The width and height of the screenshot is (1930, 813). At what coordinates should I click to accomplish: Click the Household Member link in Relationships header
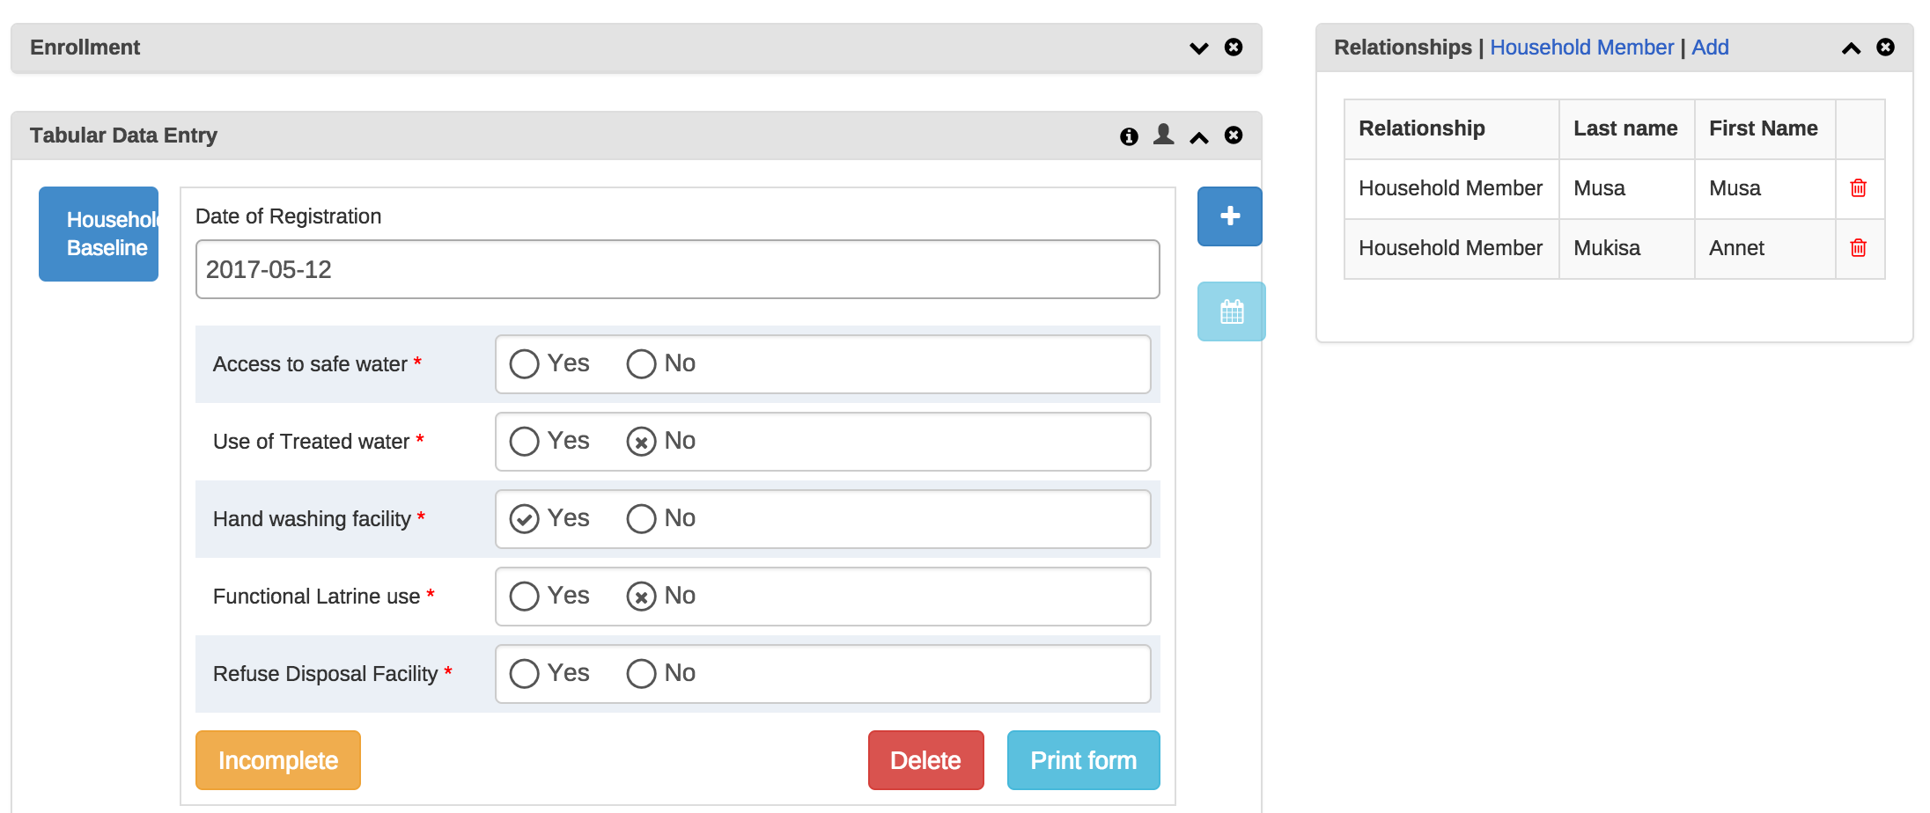click(1581, 48)
